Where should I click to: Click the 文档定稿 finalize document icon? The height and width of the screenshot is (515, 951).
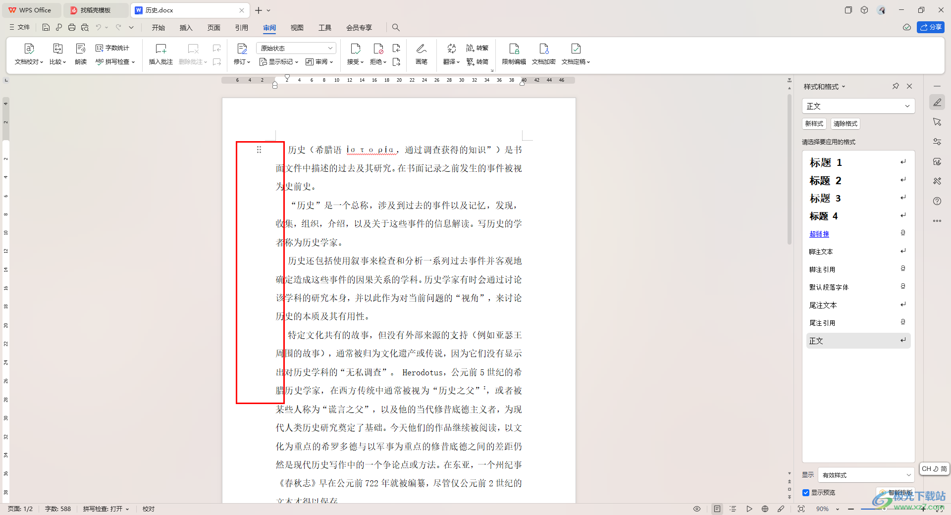pyautogui.click(x=576, y=49)
